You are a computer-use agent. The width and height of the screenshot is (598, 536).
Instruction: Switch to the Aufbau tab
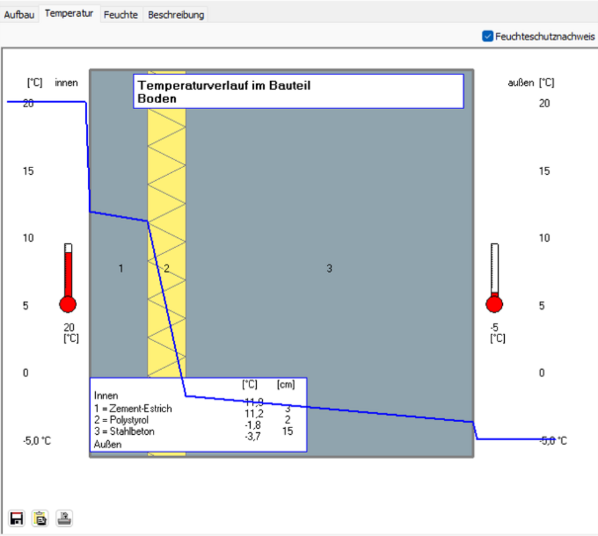[x=19, y=14]
